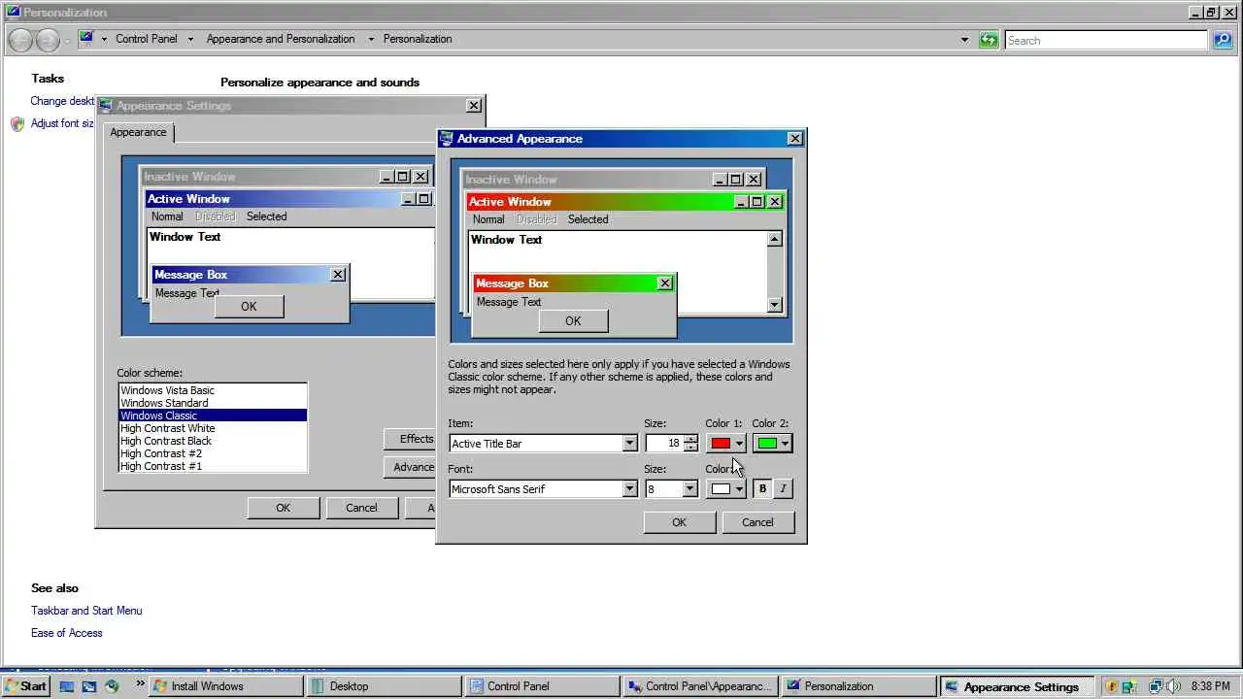Open the Item dropdown showing Active Title Bar
Screen dimensions: 1243x699
click(629, 444)
